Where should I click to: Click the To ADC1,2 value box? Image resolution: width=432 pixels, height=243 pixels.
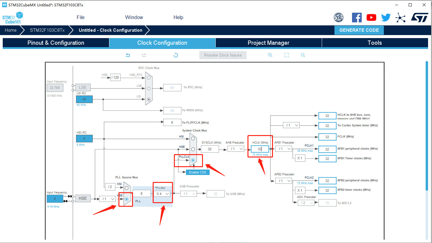tap(327, 203)
